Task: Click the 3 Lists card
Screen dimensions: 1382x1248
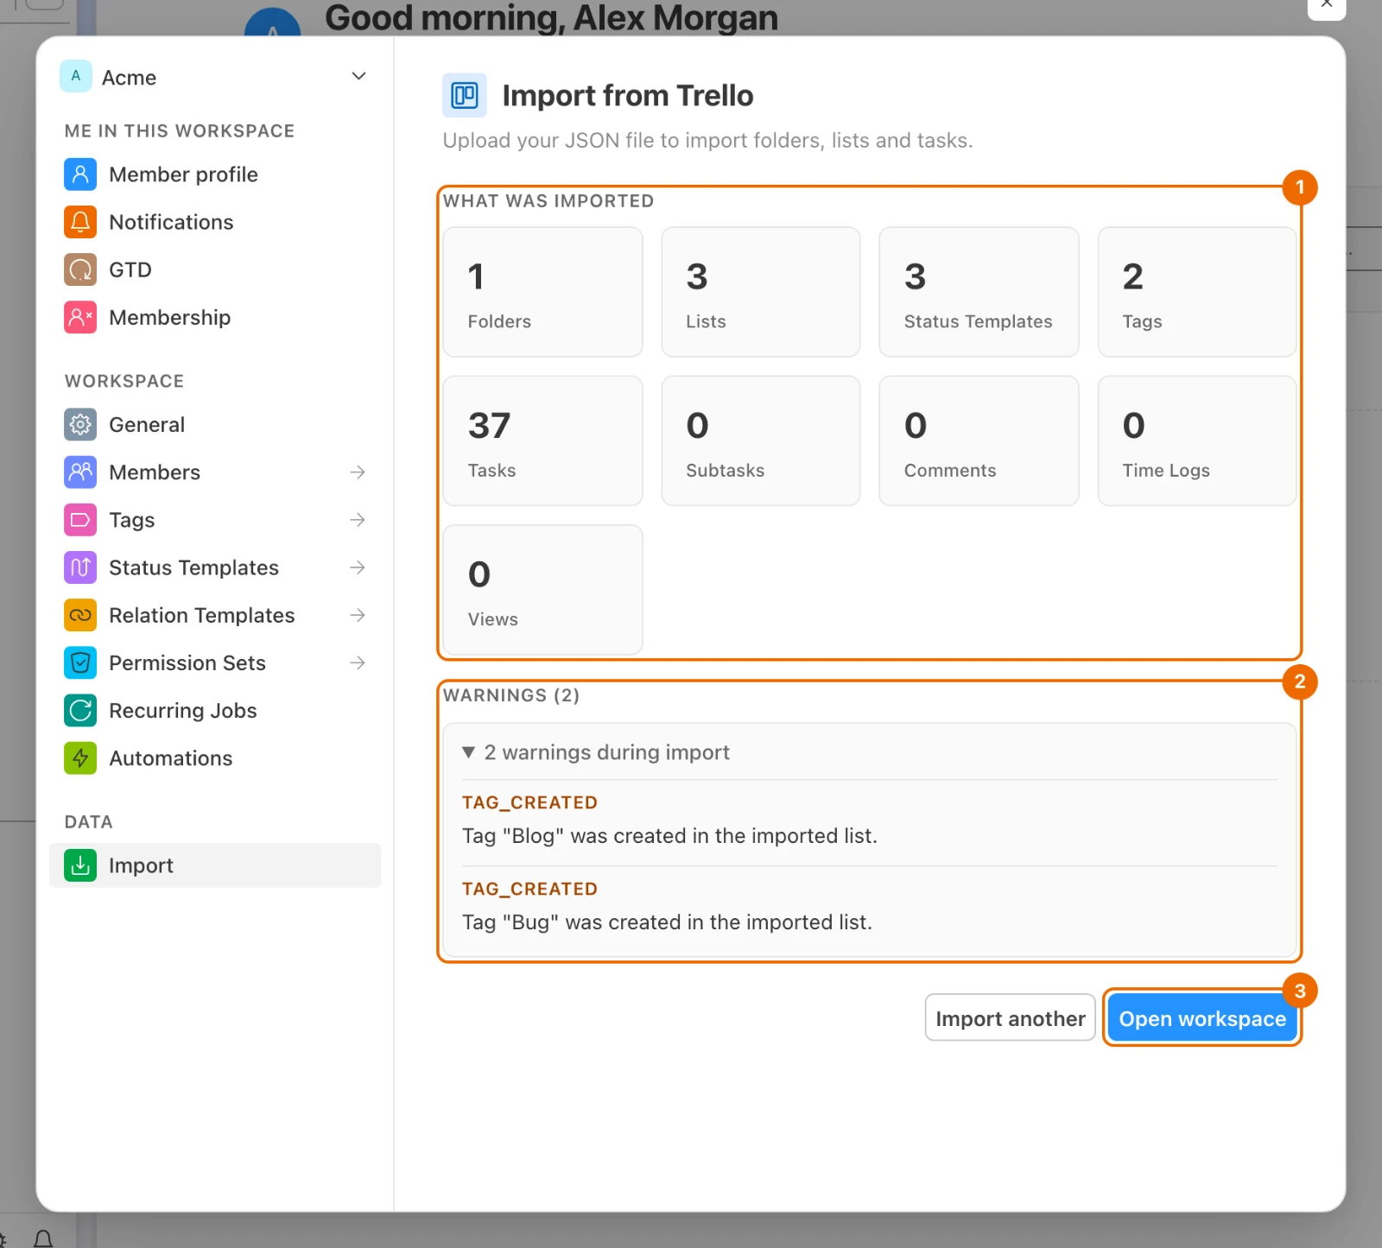Action: [x=760, y=292]
